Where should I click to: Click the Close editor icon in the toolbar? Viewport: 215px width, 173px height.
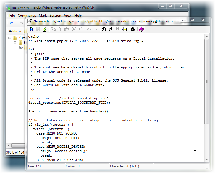click(x=31, y=29)
